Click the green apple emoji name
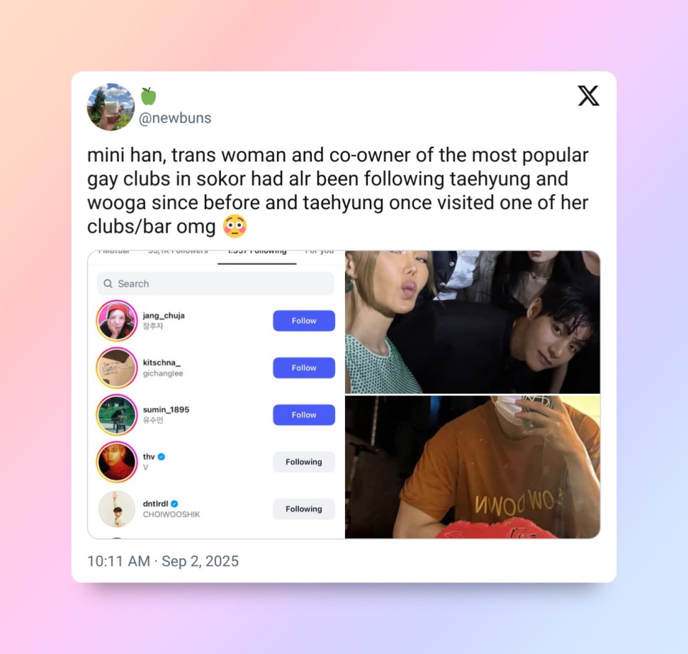Viewport: 688px width, 654px height. [x=148, y=96]
